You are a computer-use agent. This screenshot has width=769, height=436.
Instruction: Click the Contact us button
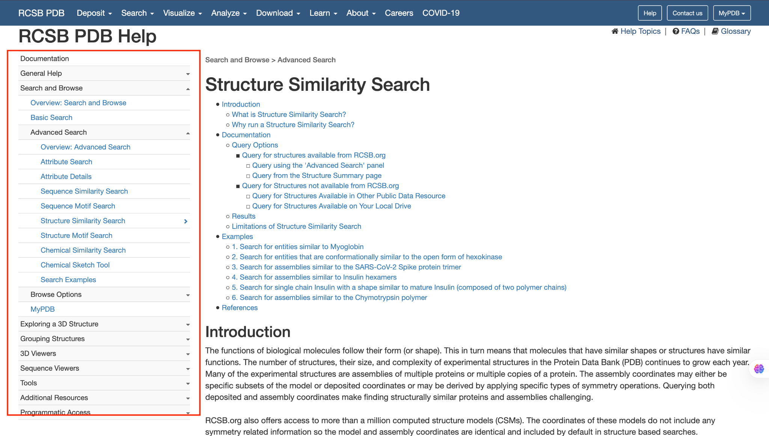(x=687, y=13)
